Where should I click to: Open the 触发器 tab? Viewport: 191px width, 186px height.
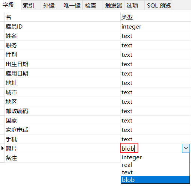pos(114,5)
